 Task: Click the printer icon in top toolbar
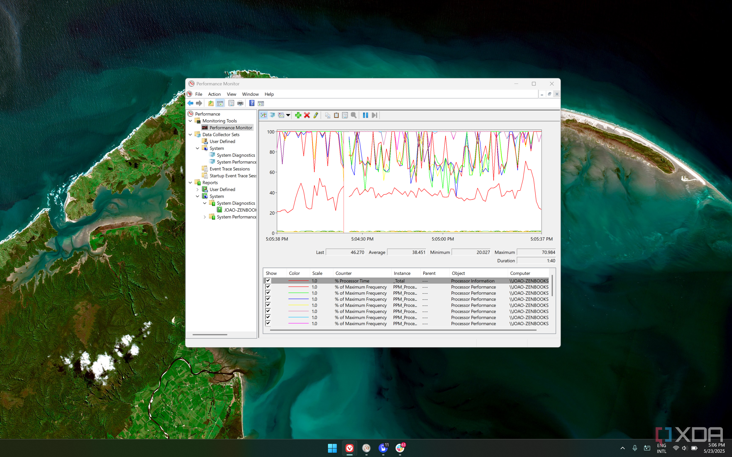(240, 103)
